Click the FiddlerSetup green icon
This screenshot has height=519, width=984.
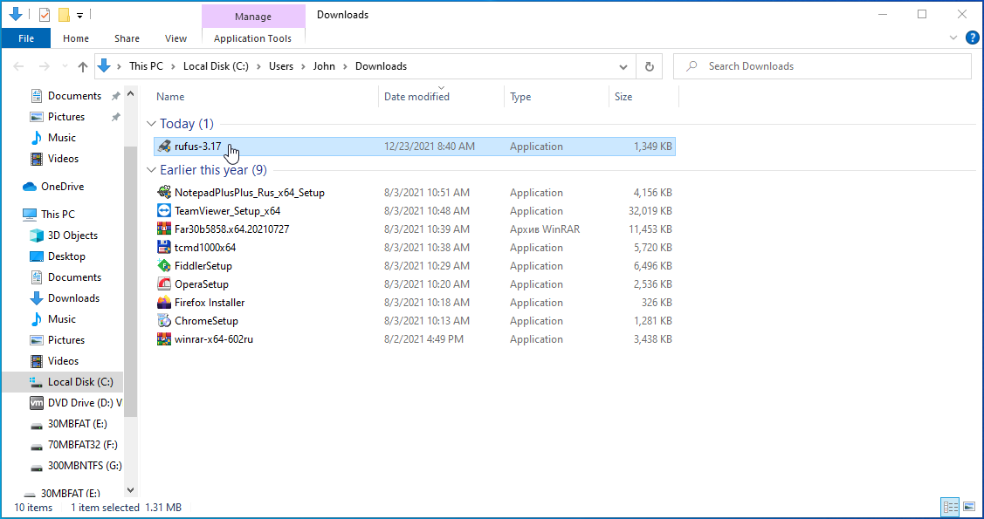click(x=165, y=265)
